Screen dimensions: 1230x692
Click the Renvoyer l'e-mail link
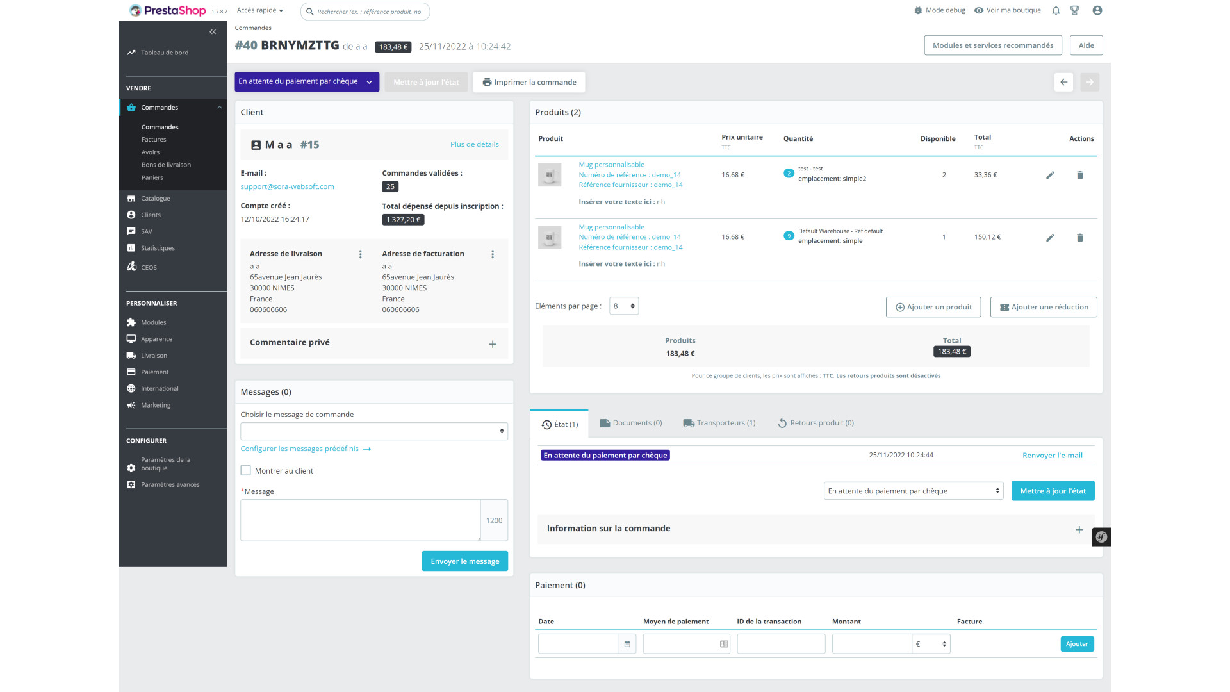(x=1052, y=456)
